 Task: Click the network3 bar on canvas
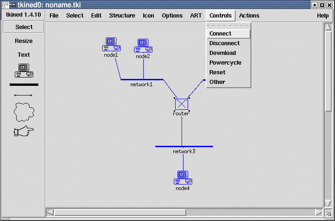point(184,146)
